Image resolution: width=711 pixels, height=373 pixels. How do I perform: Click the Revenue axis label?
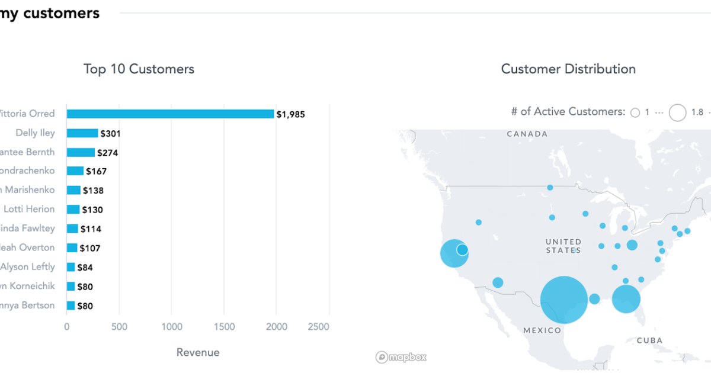point(198,352)
